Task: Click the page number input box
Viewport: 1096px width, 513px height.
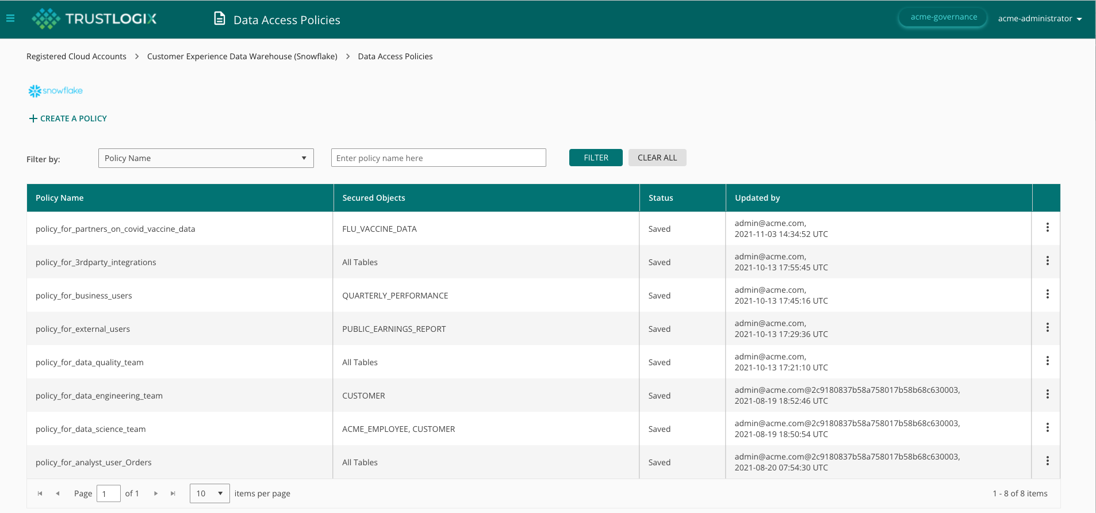Action: pos(109,493)
